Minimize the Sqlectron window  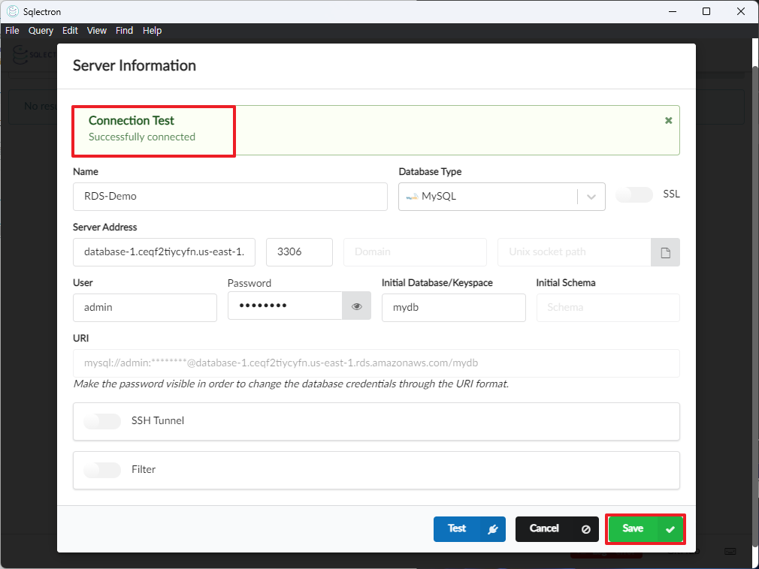(x=673, y=11)
